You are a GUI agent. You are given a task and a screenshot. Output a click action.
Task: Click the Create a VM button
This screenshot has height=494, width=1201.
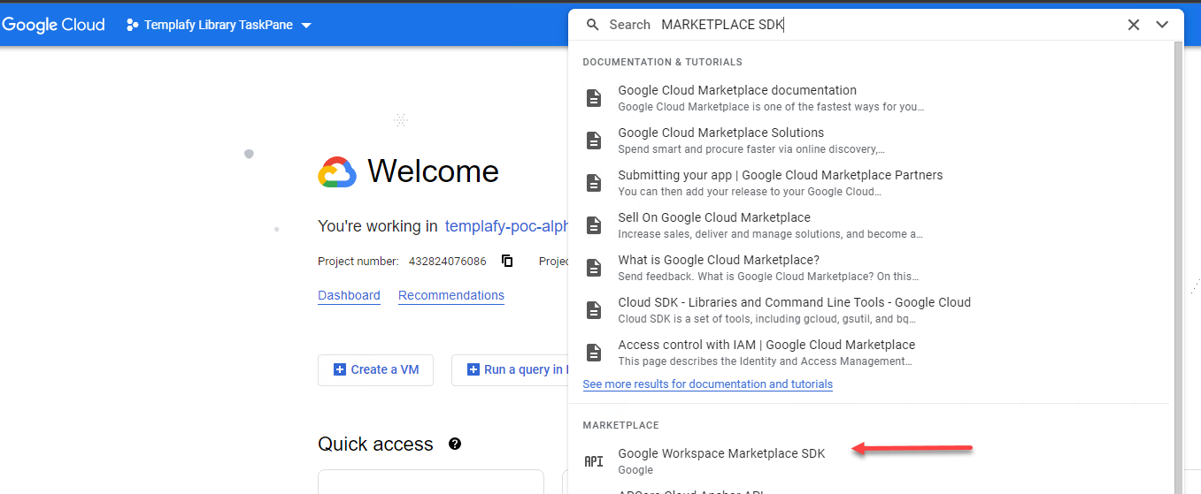[x=375, y=369]
